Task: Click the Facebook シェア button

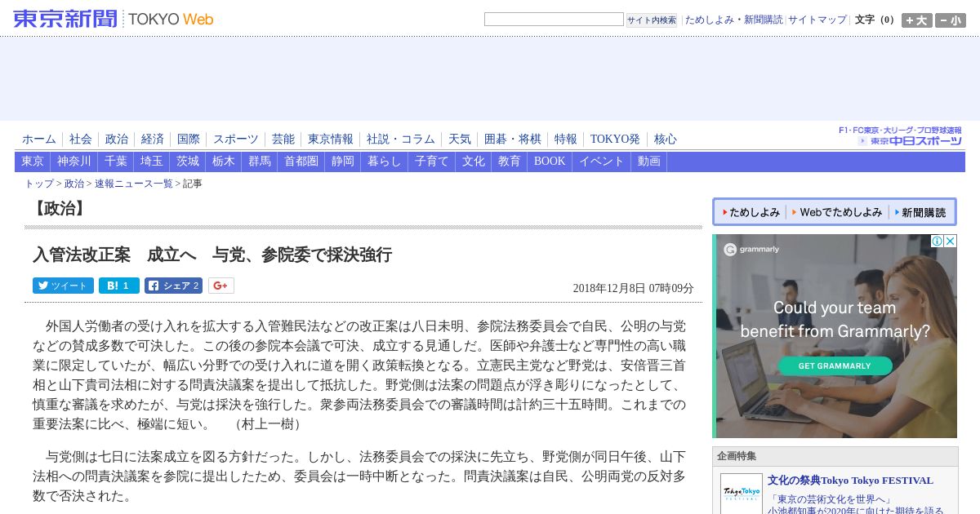Action: (173, 286)
